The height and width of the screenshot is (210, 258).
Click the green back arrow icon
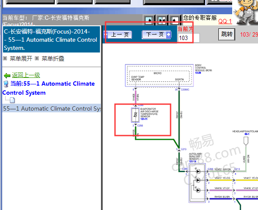point(7,76)
